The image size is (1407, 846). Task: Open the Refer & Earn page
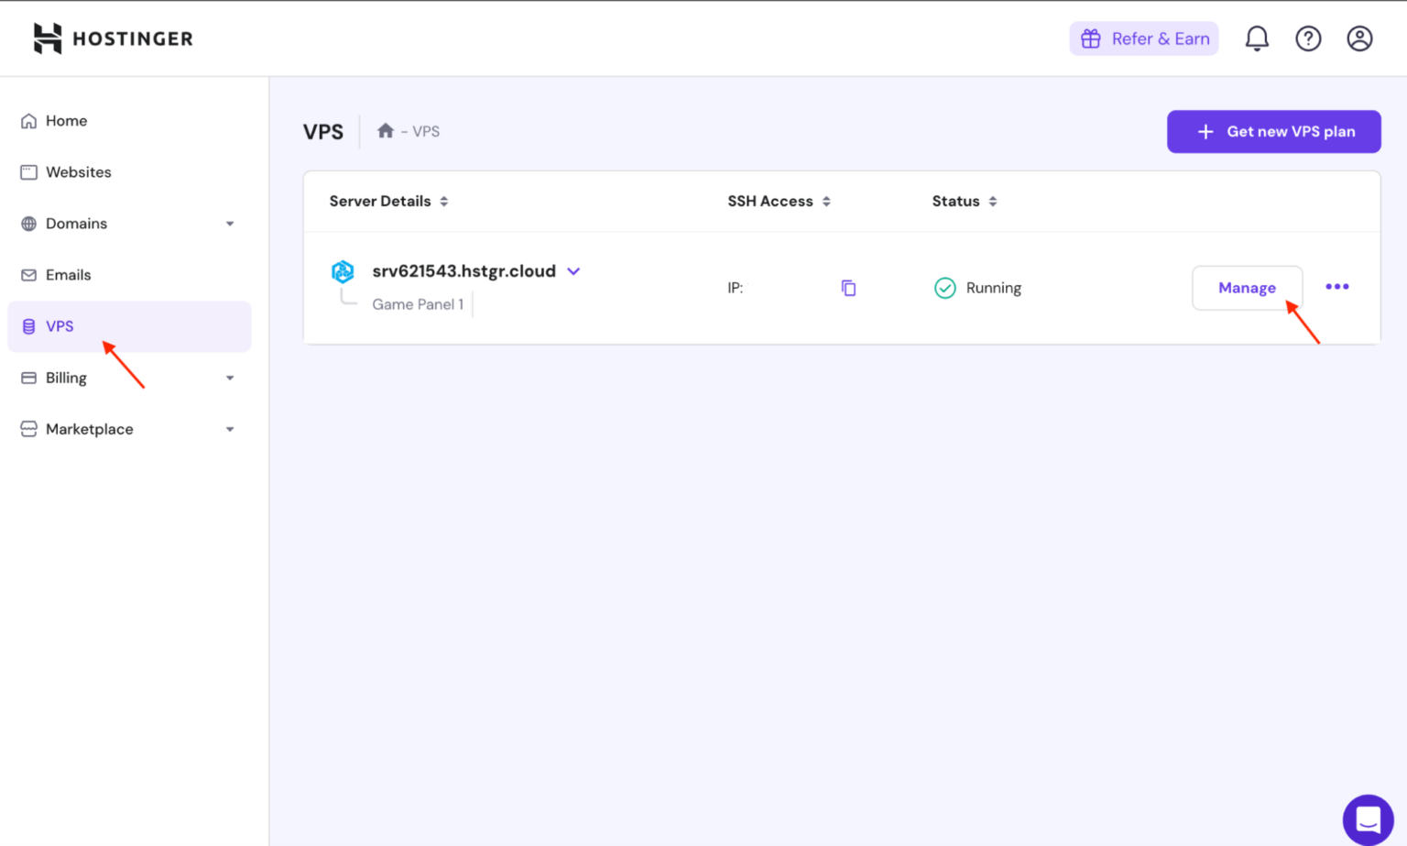(x=1142, y=38)
